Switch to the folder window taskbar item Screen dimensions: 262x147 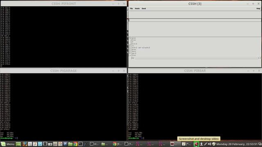click(x=105, y=144)
